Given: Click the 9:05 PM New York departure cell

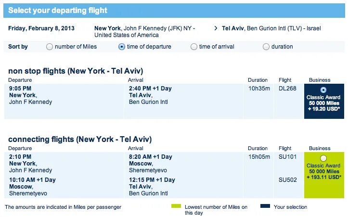Looking at the screenshot, I should pos(30,95).
